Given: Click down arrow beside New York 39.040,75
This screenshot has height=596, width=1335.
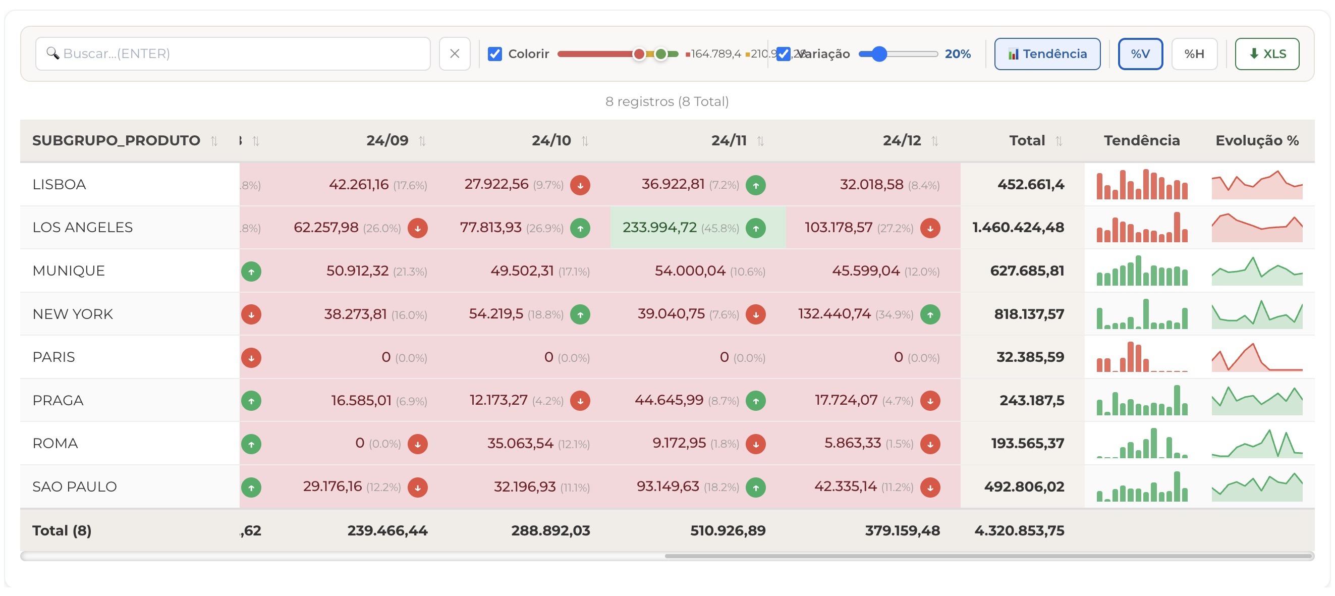Looking at the screenshot, I should pyautogui.click(x=756, y=314).
